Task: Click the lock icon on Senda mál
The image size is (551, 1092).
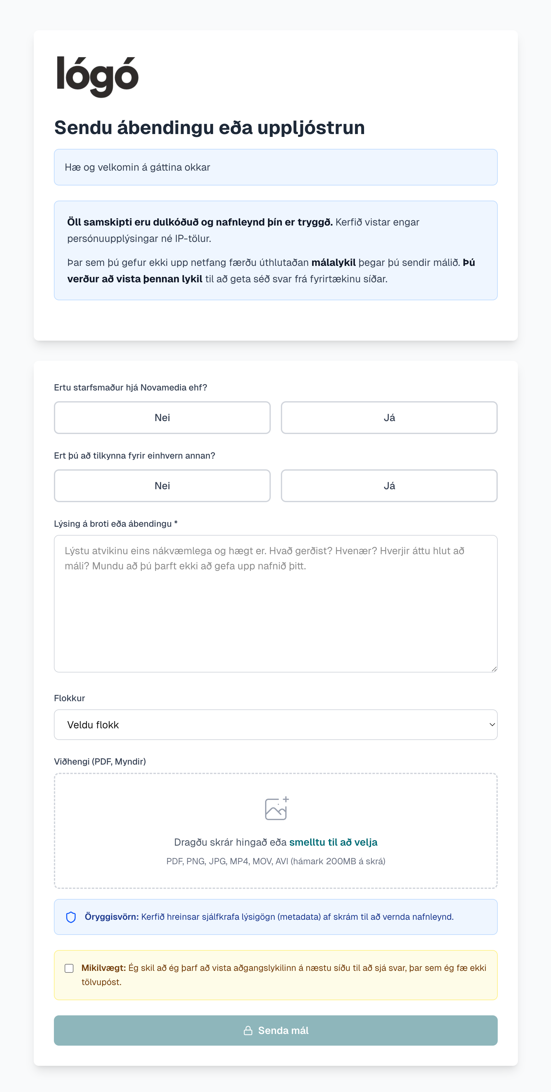Action: 248,1030
